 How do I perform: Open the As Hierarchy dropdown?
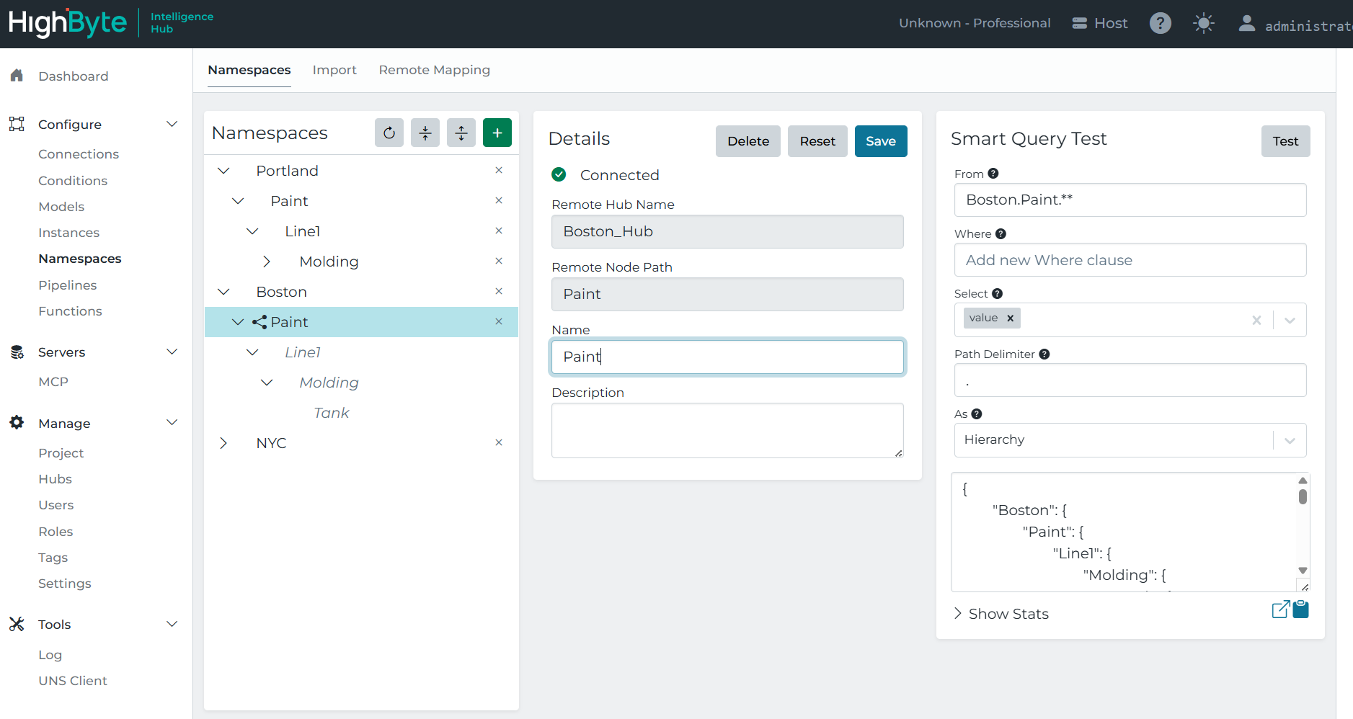(1290, 440)
